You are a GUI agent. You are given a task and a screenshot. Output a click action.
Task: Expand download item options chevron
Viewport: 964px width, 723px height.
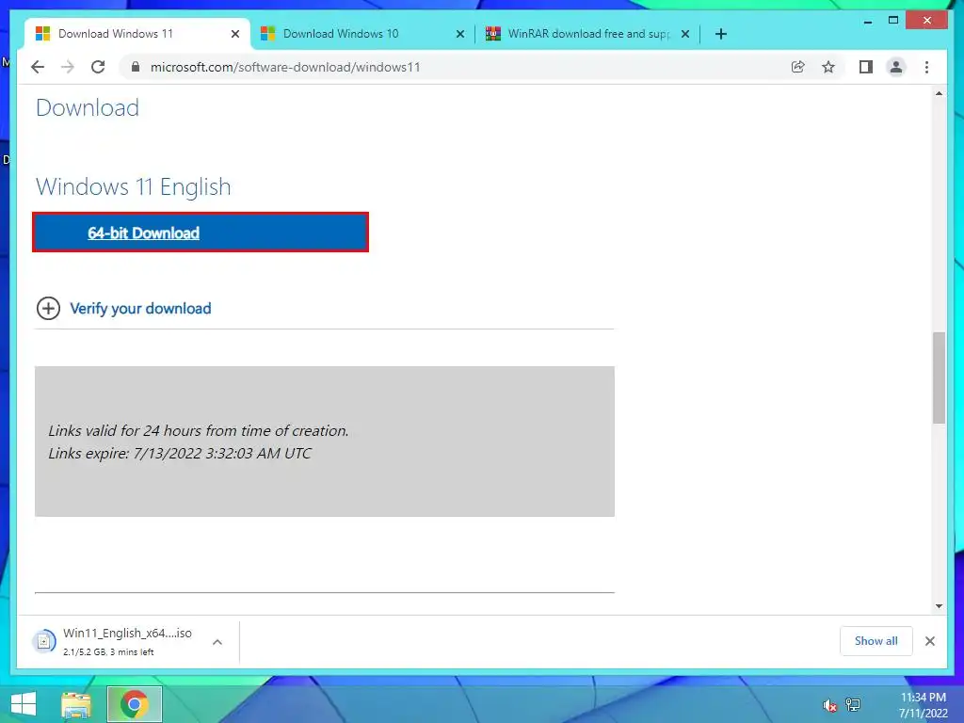[x=217, y=642]
